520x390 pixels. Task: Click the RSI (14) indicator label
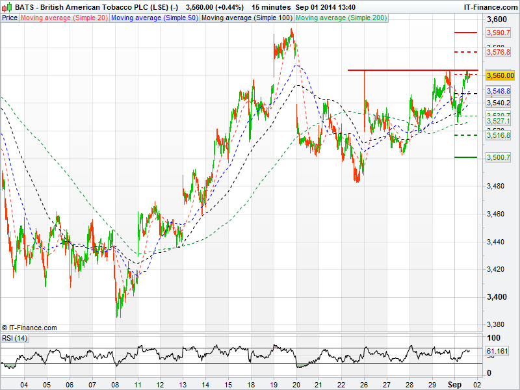[14, 338]
